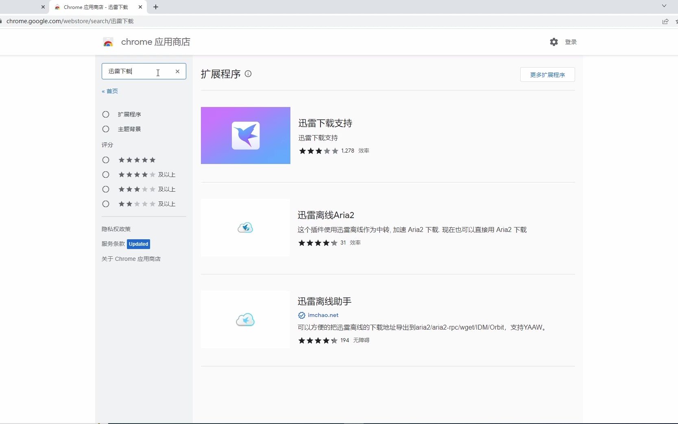Click the star rating of 迅雷下载支持
Screen dimensions: 678x424
pyautogui.click(x=319, y=151)
